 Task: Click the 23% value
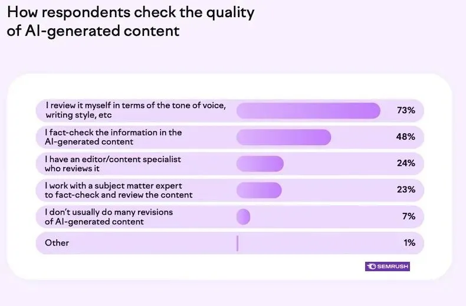click(x=406, y=190)
